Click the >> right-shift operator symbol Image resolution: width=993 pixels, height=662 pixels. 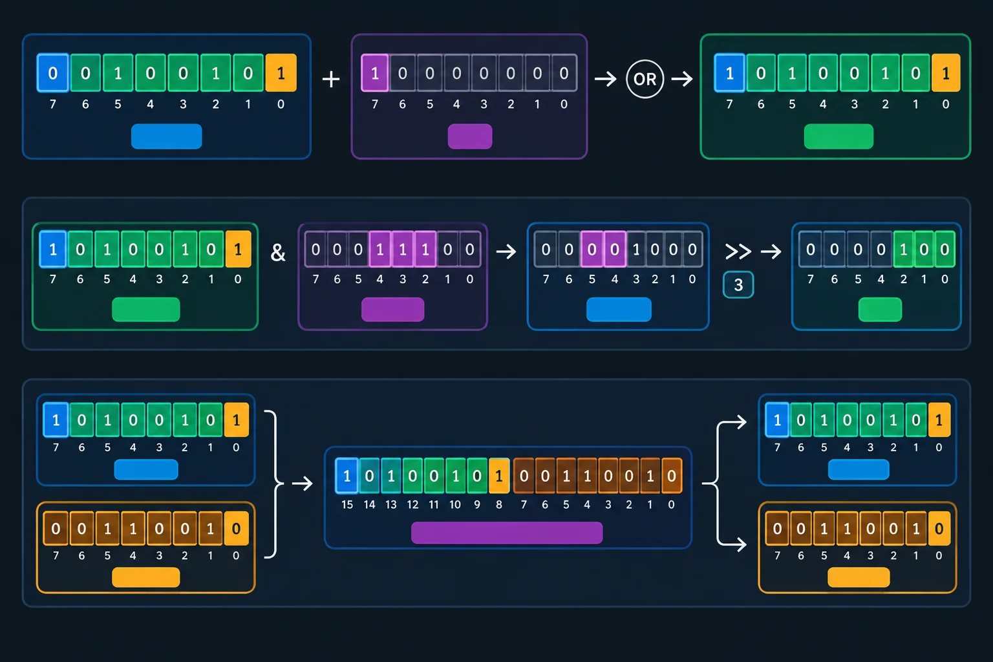[x=738, y=251]
